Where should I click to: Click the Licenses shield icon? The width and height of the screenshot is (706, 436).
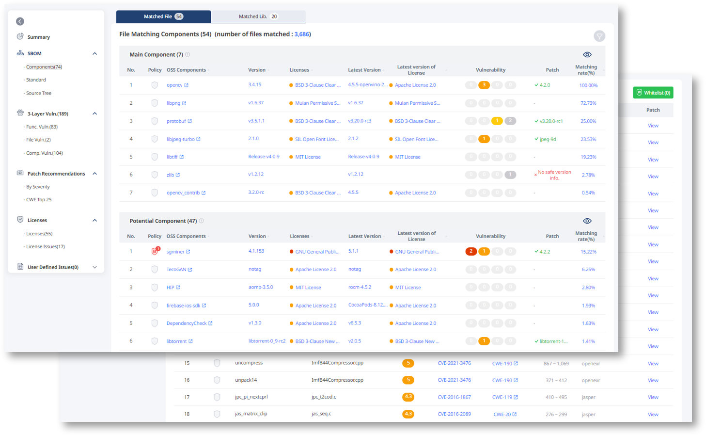20,220
